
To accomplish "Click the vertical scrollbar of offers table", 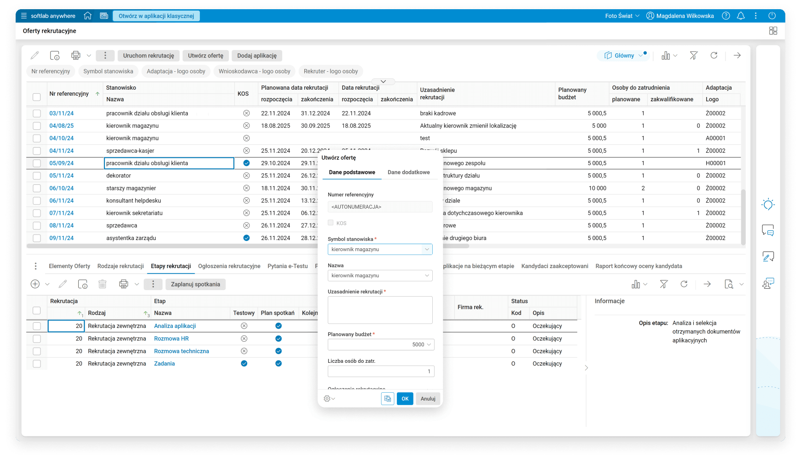I will point(743,216).
